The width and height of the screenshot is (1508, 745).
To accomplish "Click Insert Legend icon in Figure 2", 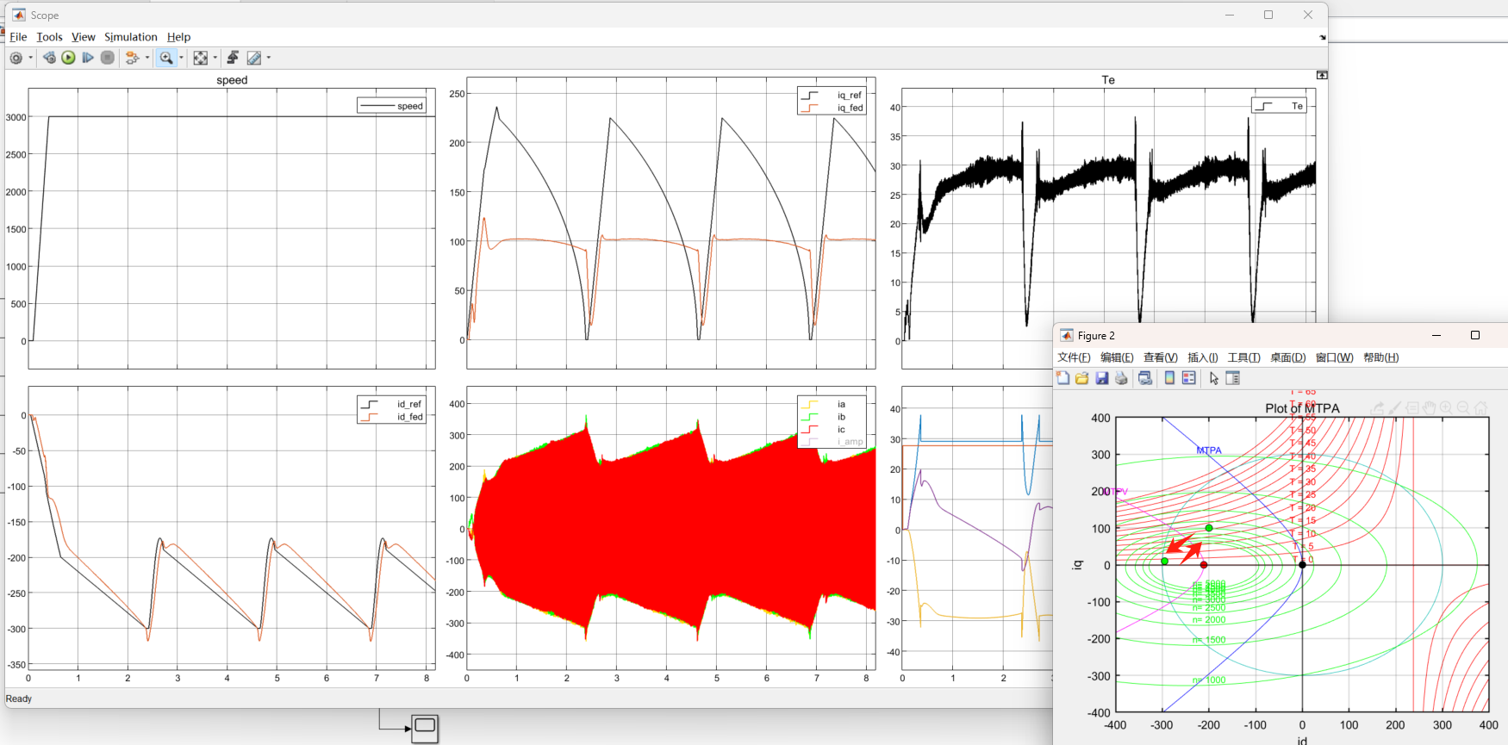I will 1189,378.
